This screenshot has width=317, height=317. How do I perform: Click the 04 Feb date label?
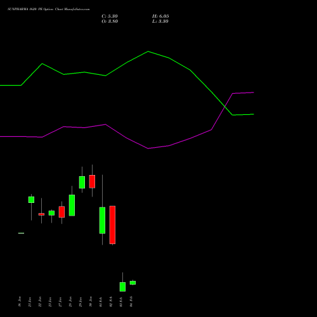click(131, 302)
